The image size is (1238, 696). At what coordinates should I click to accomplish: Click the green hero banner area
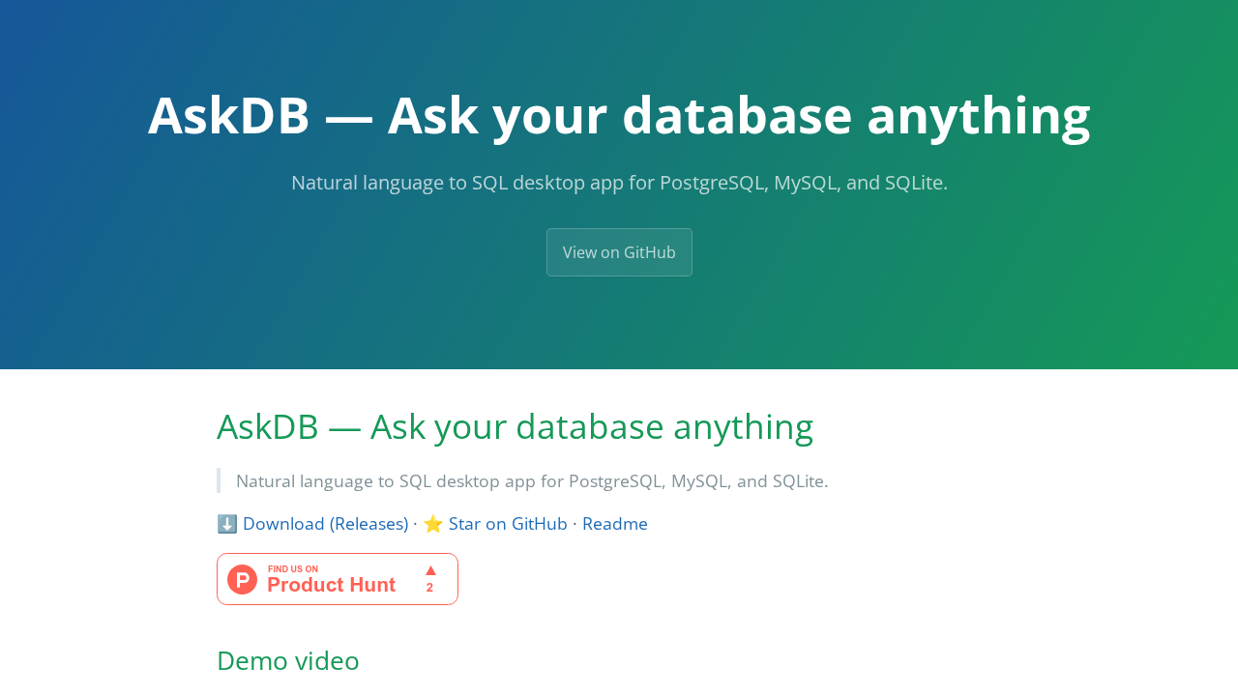click(x=619, y=319)
